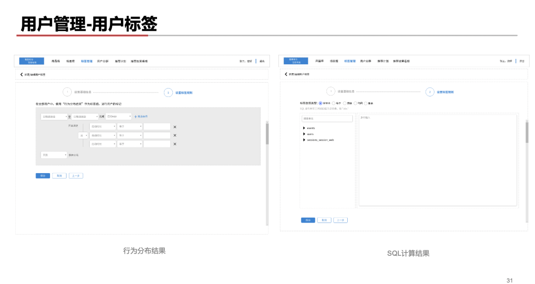The width and height of the screenshot is (535, 284).
Task: Select the 时间 data type radio
Action: tap(355, 103)
